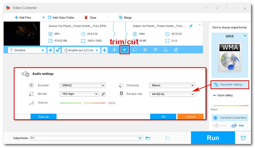Open the output folder location icon
Image resolution: width=255 pixels, height=148 pixels.
(x=167, y=138)
